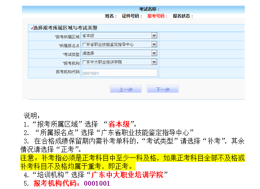Image resolution: width=260 pixels, height=189 pixels.
Task: Click the 证件号码 label
Action: [x=132, y=16]
